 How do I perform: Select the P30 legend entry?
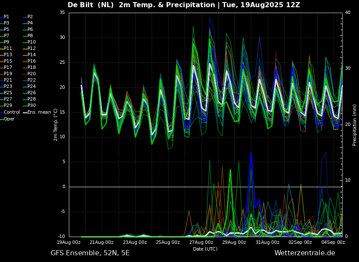(x=29, y=105)
